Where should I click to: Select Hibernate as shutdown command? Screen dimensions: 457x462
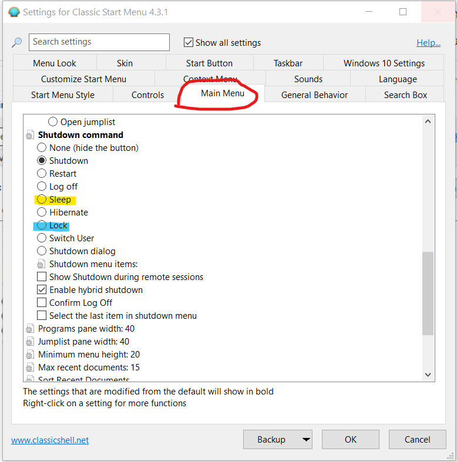(x=42, y=212)
